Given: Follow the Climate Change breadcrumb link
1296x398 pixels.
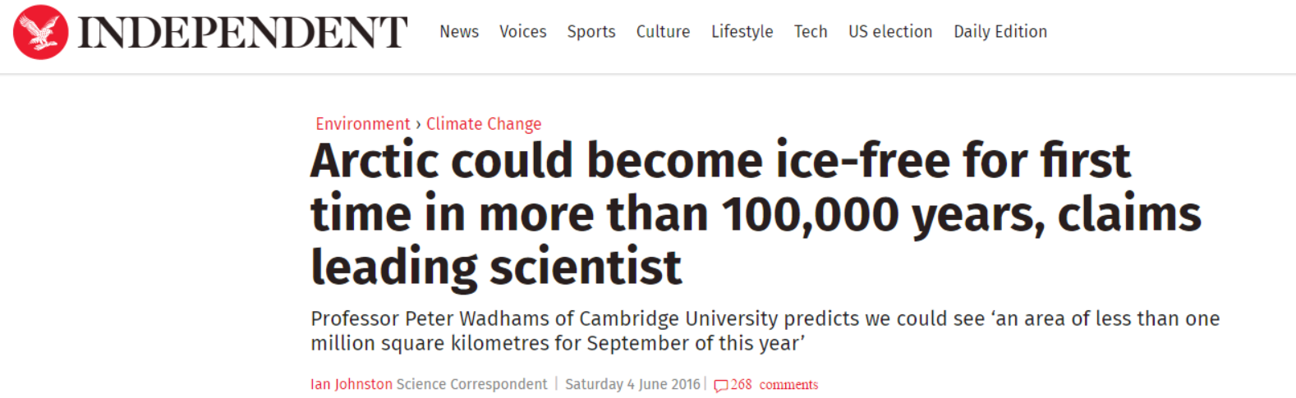Looking at the screenshot, I should click(x=484, y=124).
